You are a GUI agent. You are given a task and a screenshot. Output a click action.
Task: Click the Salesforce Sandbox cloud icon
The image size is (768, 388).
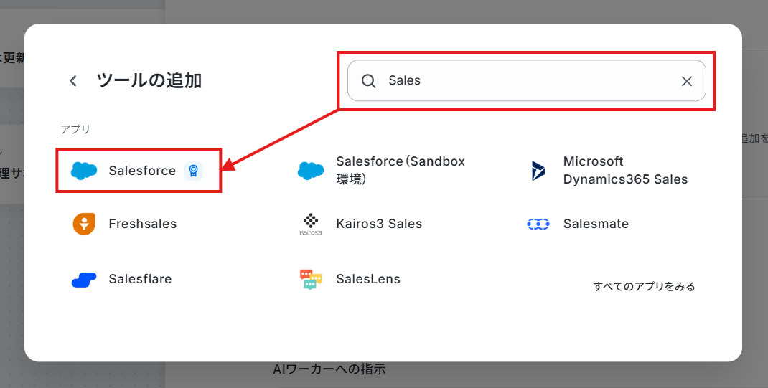[311, 171]
